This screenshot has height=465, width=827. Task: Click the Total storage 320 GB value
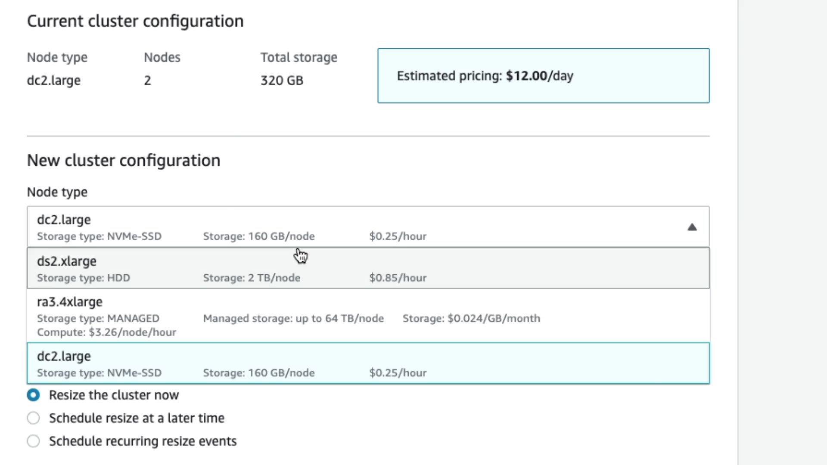pos(282,81)
